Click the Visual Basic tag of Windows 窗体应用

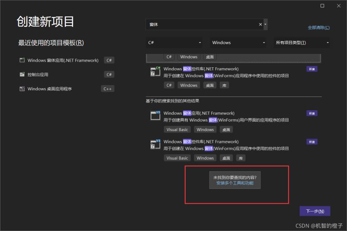coord(177,129)
